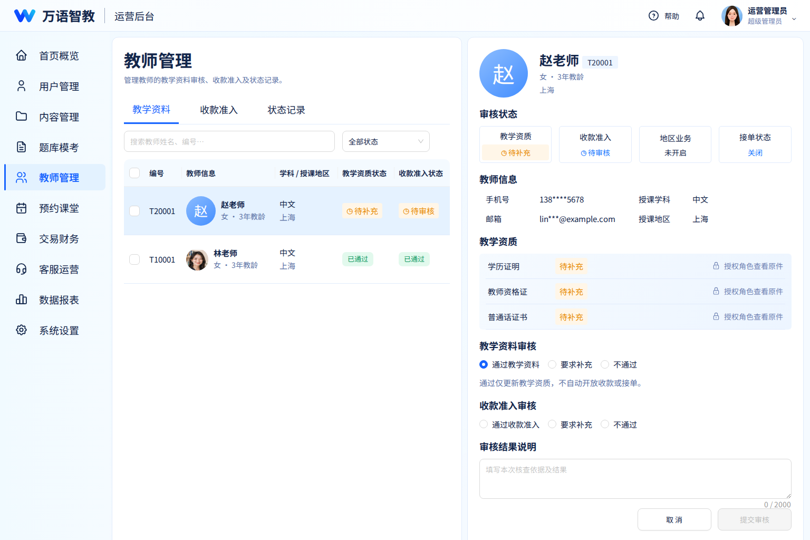Click the 审核结果说明 text area
The width and height of the screenshot is (810, 540).
[635, 479]
